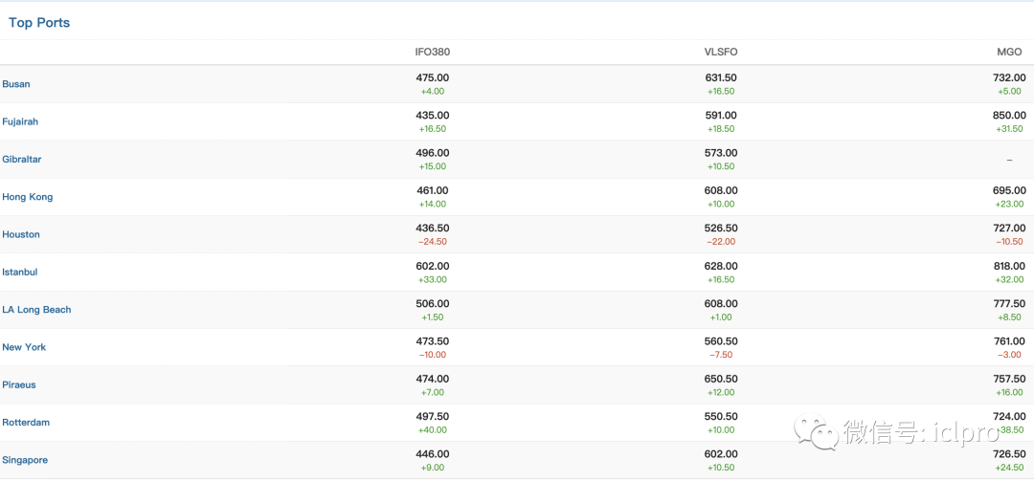Screen dimensions: 1034x481
Task: Click the IFO380 column header
Action: pos(433,52)
